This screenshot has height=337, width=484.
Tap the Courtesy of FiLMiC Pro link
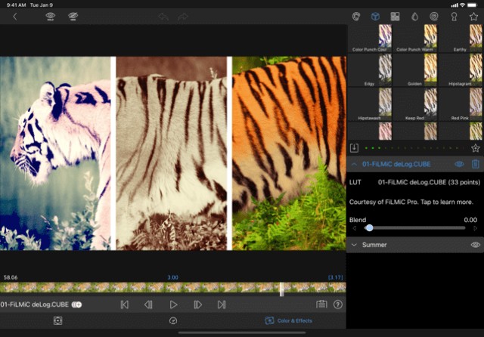[410, 202]
